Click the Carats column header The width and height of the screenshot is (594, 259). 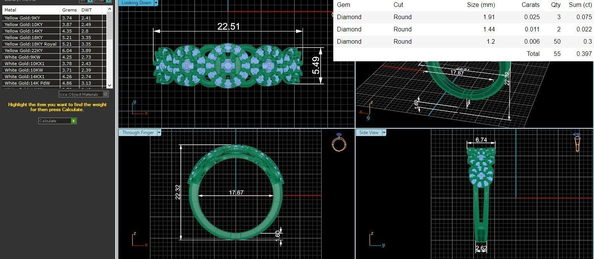click(531, 5)
